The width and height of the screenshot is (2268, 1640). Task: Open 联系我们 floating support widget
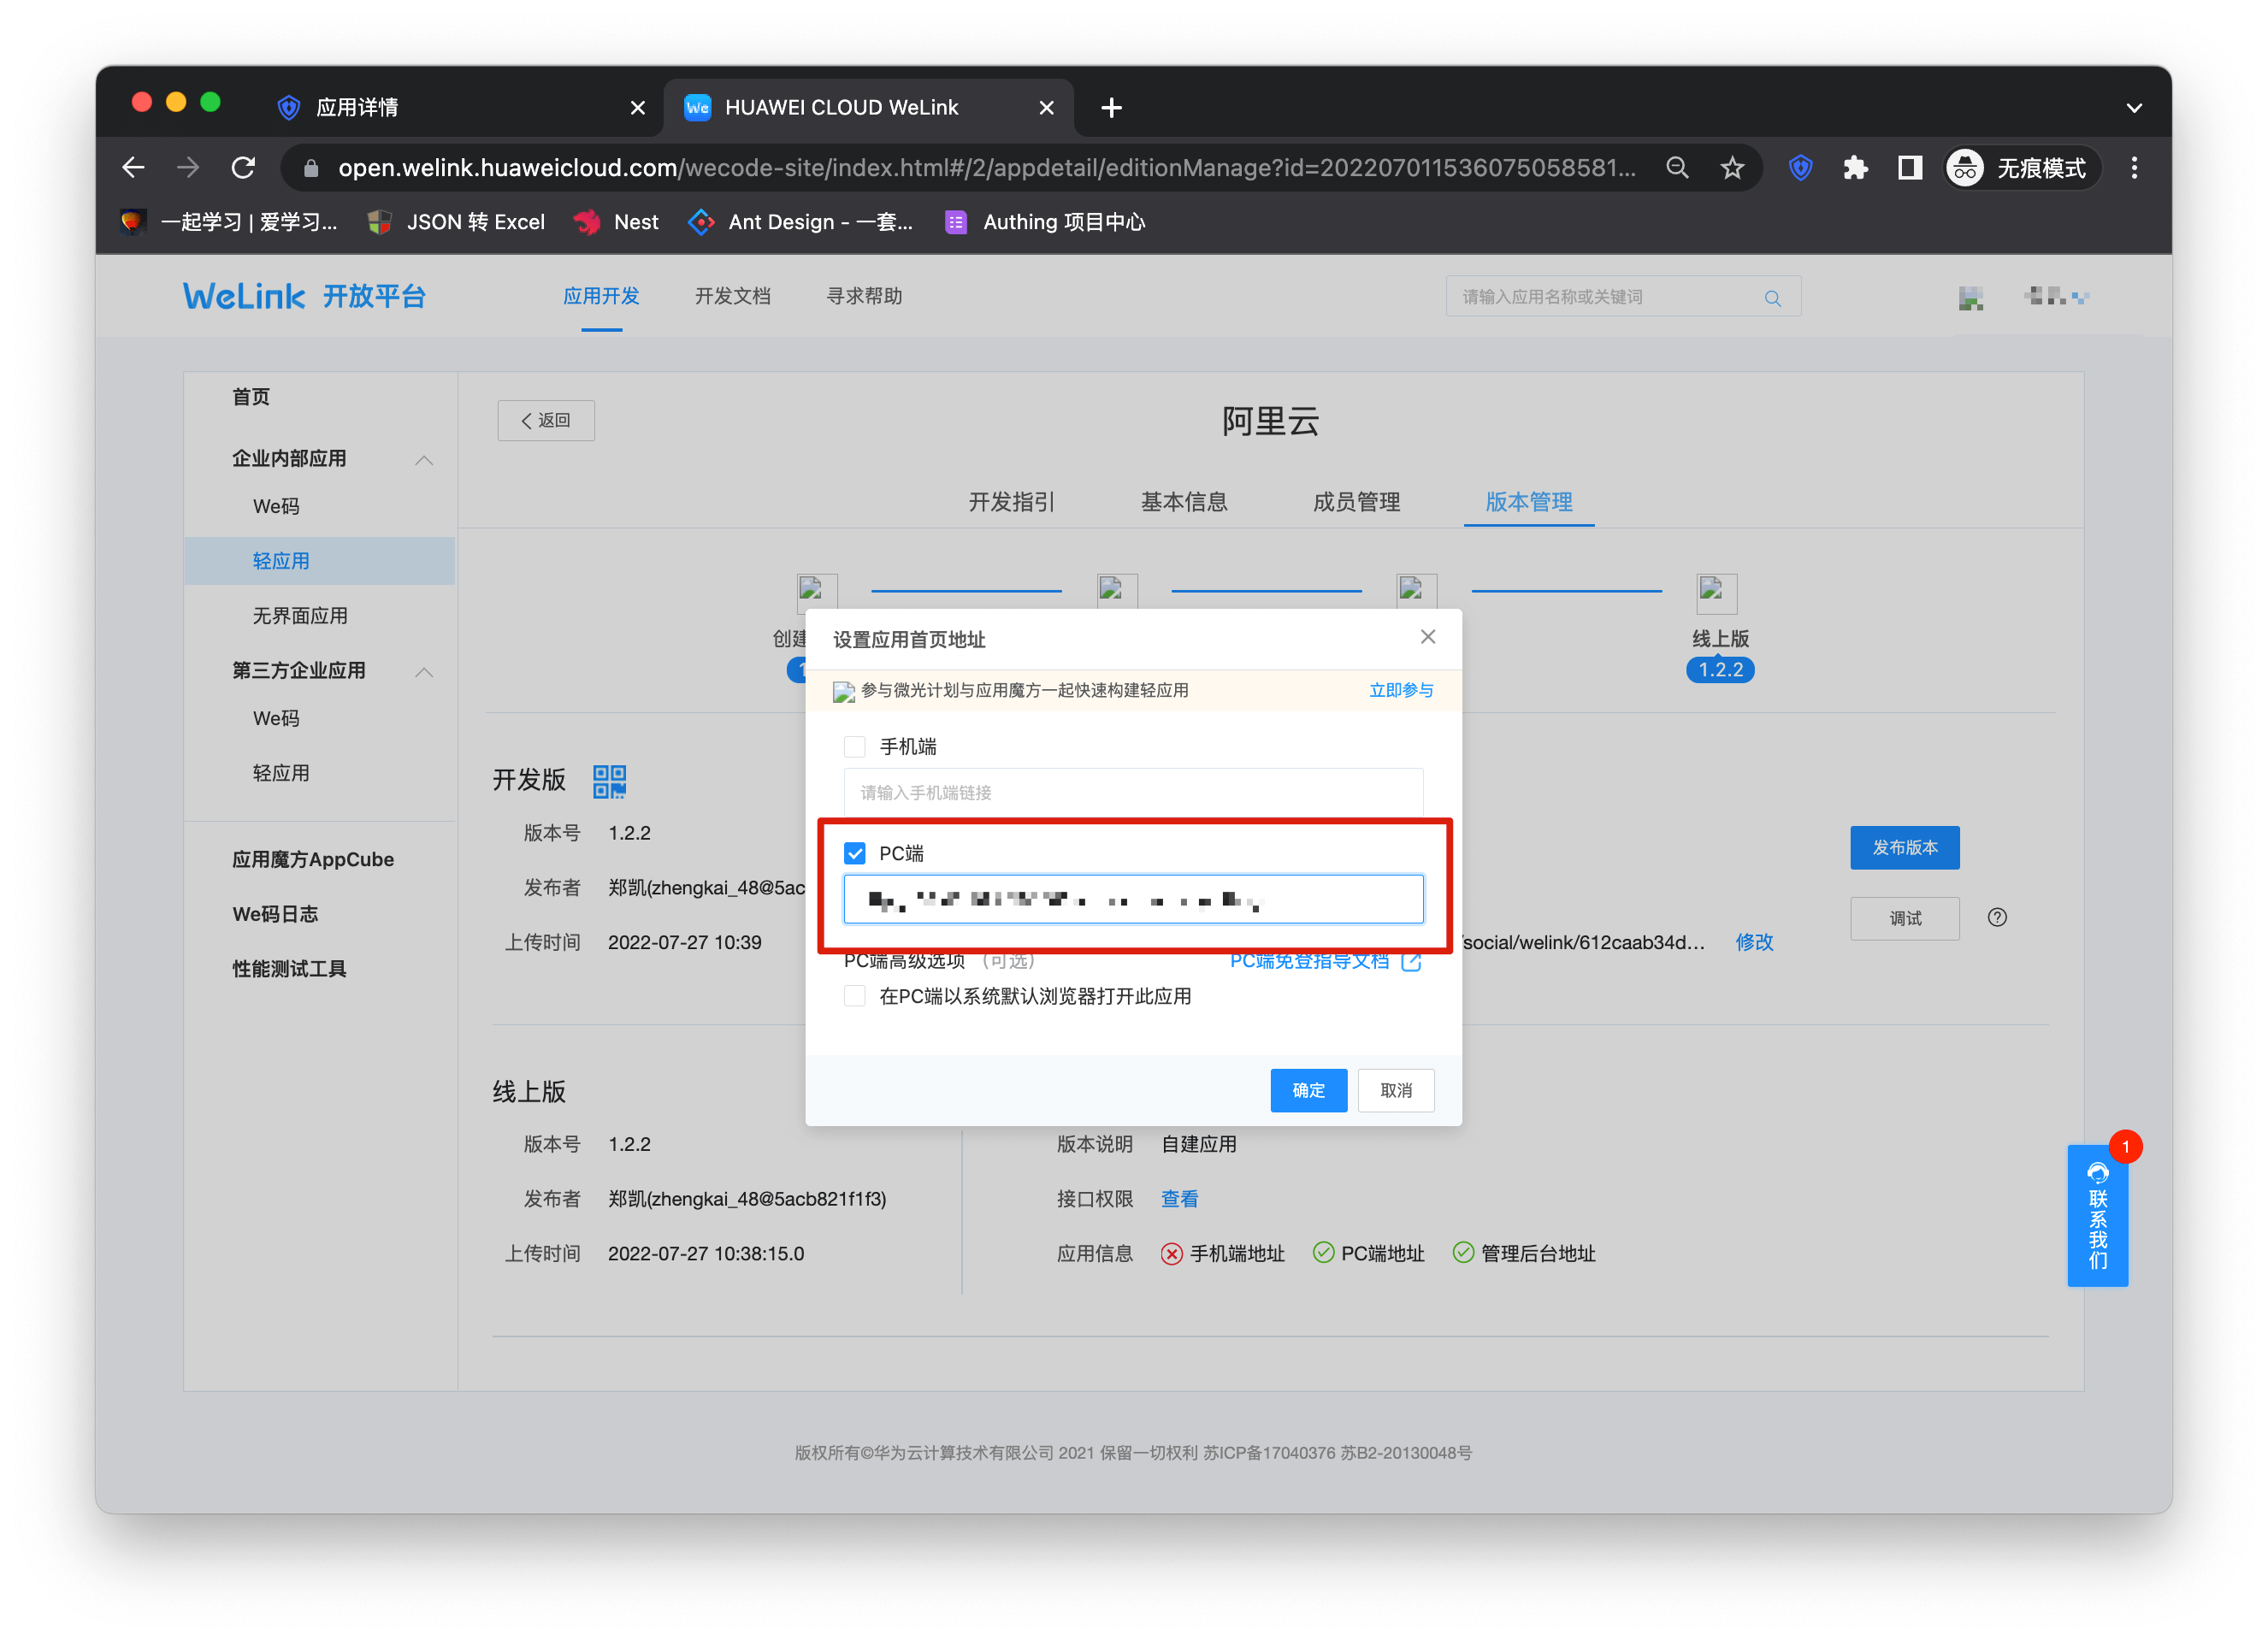click(x=2097, y=1215)
